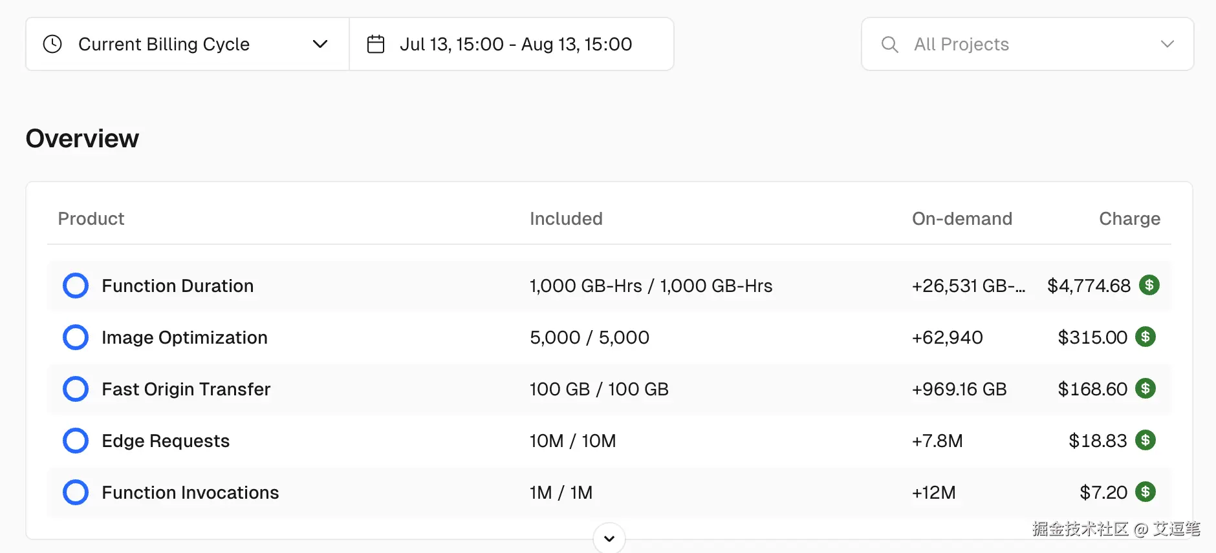
Task: Open the All Projects dropdown chevron
Action: pos(1167,44)
